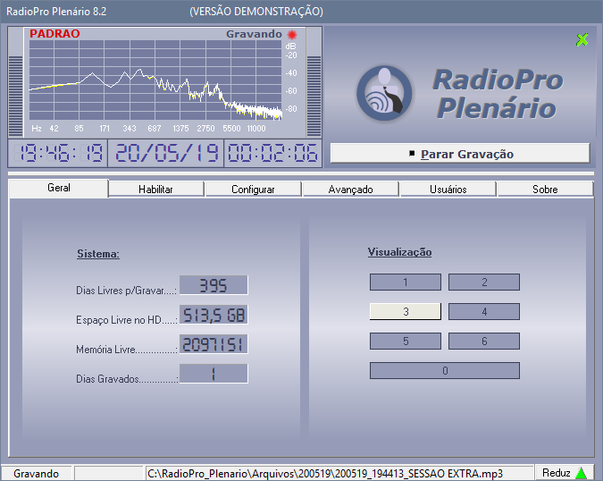Click the recording file path in status bar

coord(339,473)
